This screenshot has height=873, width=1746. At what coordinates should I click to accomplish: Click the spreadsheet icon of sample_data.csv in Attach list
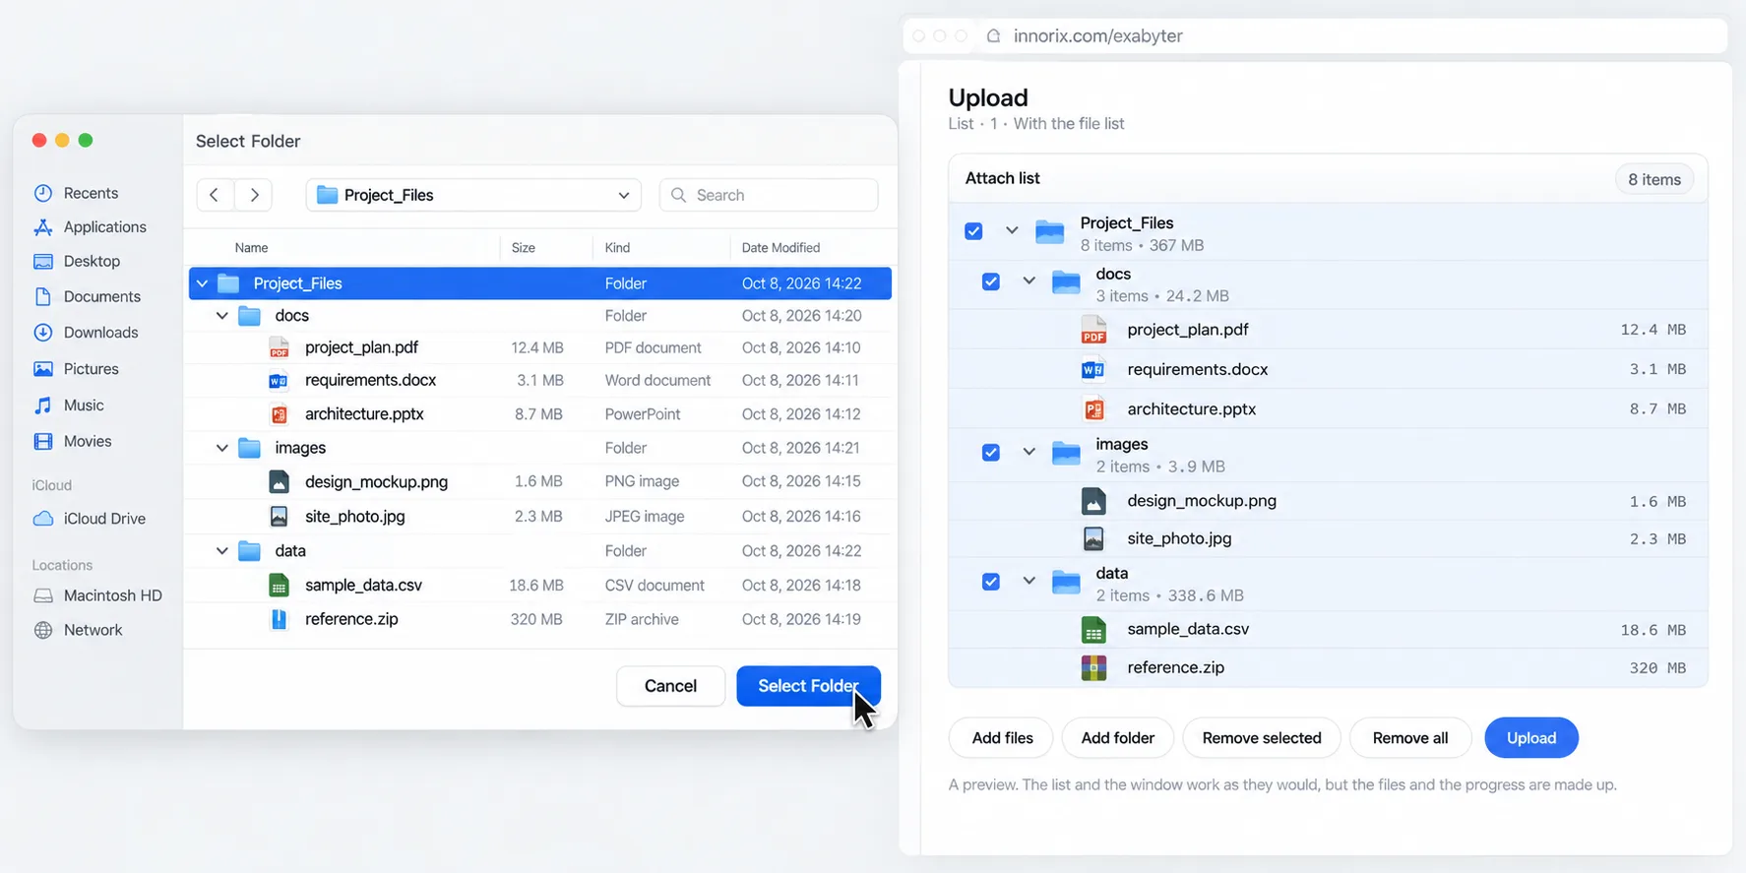(x=1093, y=629)
